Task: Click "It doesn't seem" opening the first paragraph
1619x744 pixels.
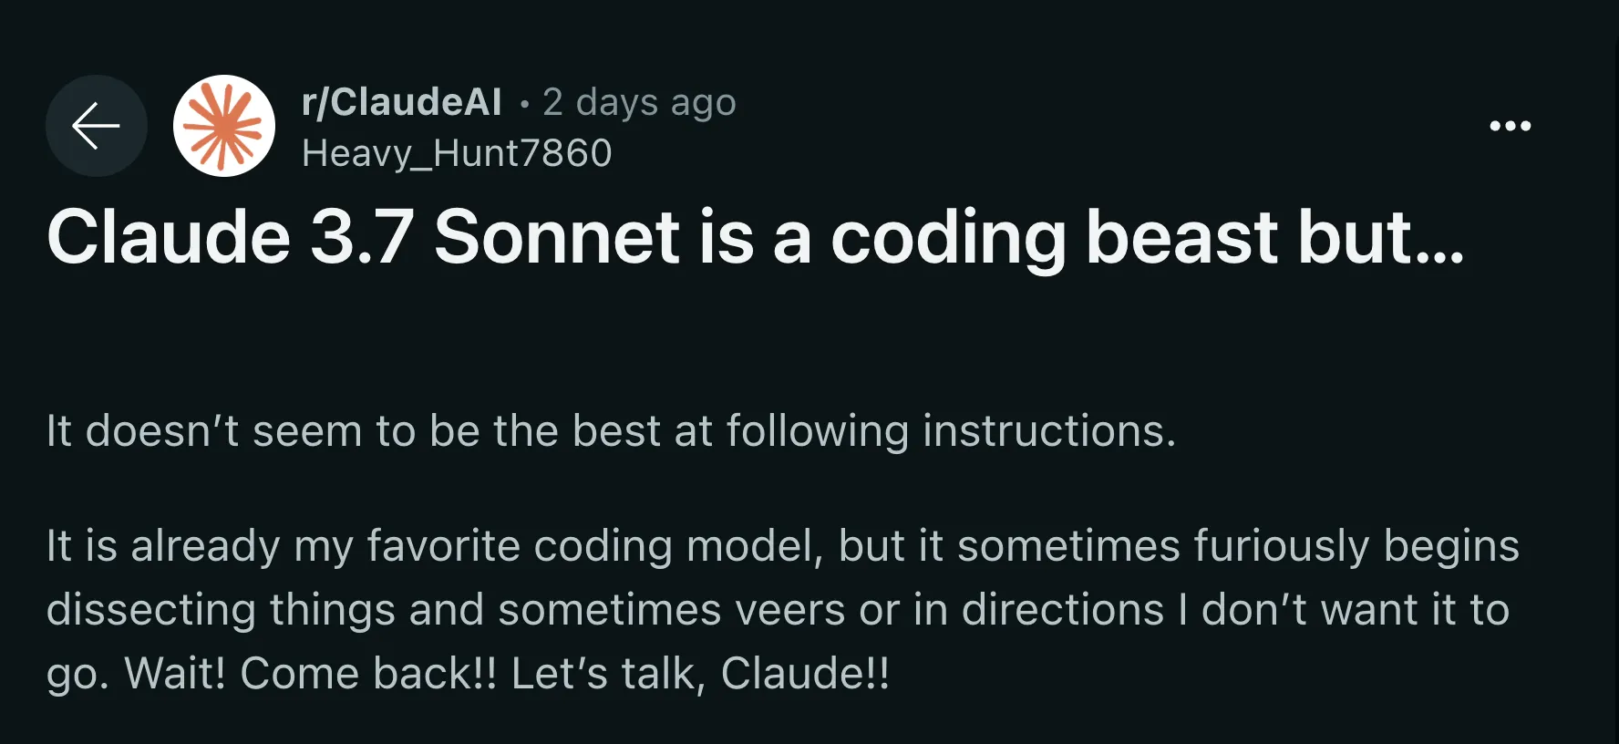Action: click(204, 430)
